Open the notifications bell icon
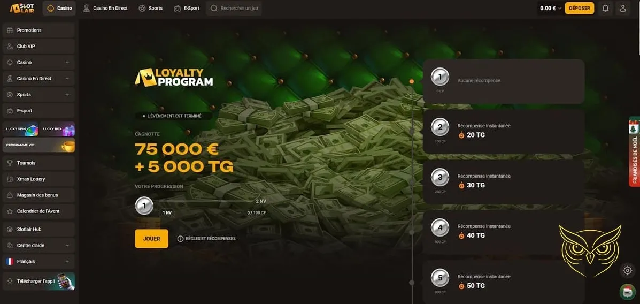 tap(605, 8)
